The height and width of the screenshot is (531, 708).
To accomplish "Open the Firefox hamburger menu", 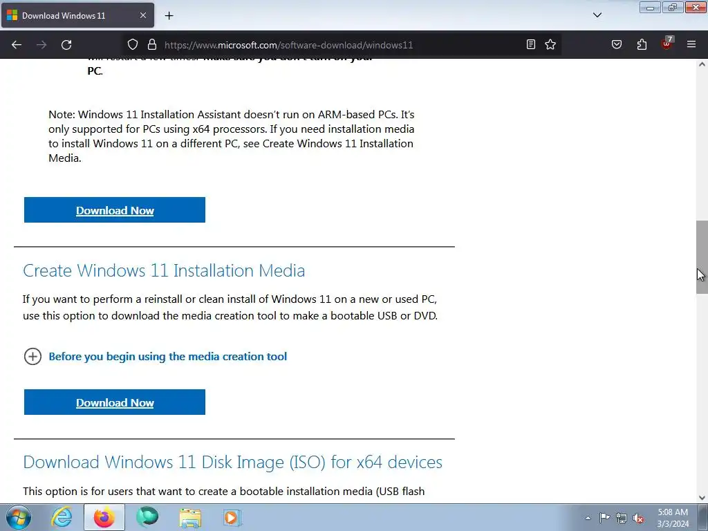I will [691, 44].
